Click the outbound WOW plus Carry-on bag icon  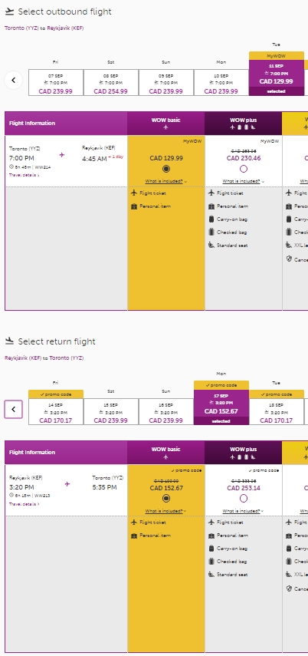coord(211,219)
